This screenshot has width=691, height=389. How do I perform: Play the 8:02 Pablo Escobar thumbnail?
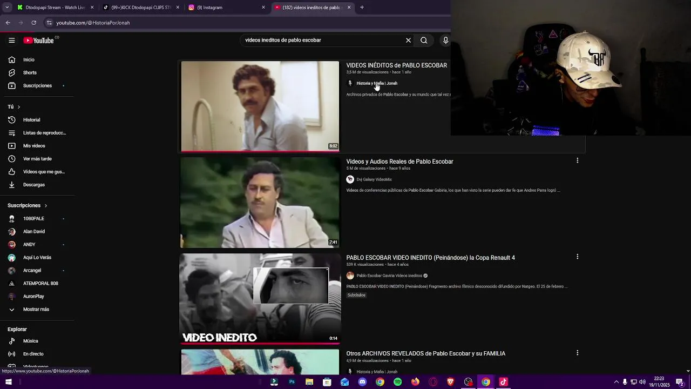pos(260,106)
